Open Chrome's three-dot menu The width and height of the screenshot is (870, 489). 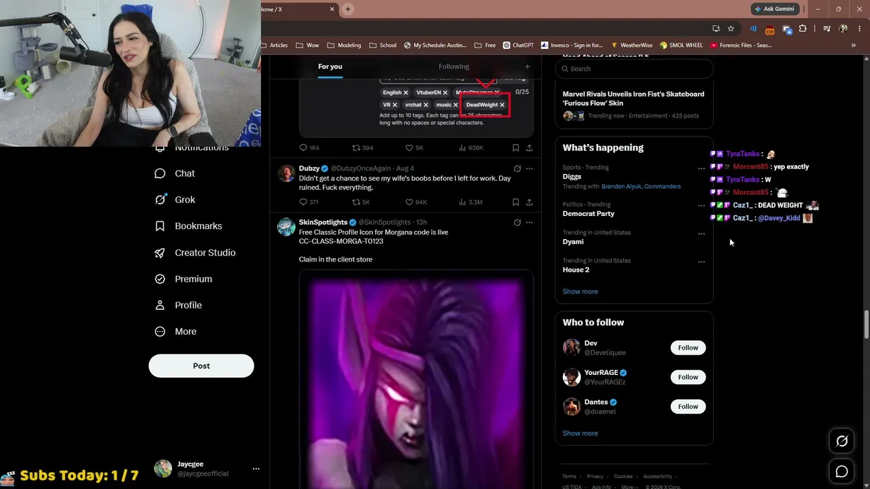[x=859, y=29]
